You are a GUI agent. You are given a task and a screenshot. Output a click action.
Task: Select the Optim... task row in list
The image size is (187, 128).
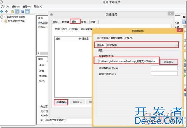tap(43, 23)
